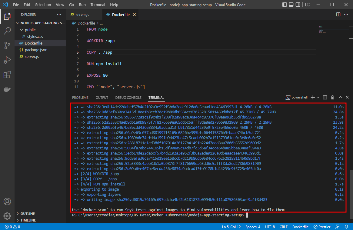Viewport: 353px width, 230px height.
Task: Select the TERMINAL panel tab
Action: (156, 98)
